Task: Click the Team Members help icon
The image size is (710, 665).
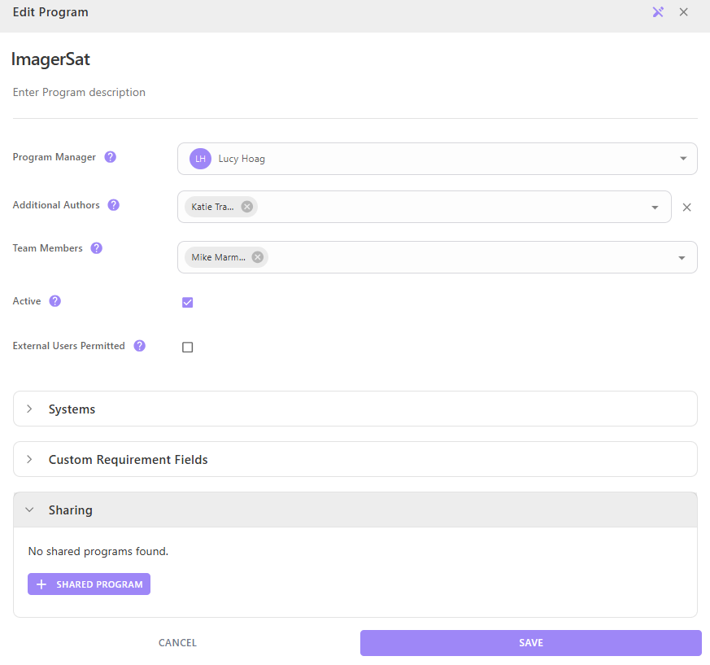Action: 97,248
